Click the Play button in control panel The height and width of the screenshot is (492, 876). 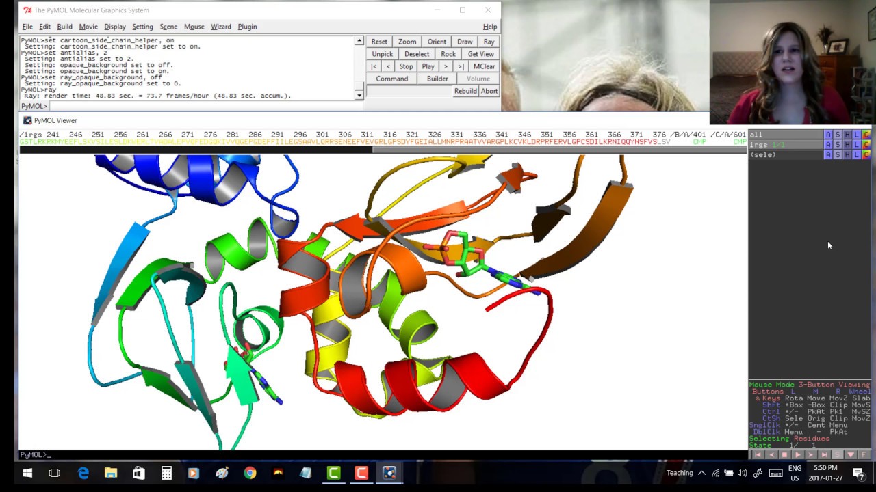(428, 66)
